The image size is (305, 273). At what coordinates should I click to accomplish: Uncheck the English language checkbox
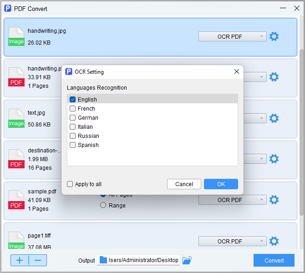[72, 99]
